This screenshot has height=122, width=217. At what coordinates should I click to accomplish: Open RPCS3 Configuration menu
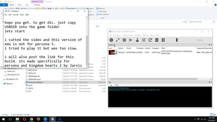click(x=127, y=35)
